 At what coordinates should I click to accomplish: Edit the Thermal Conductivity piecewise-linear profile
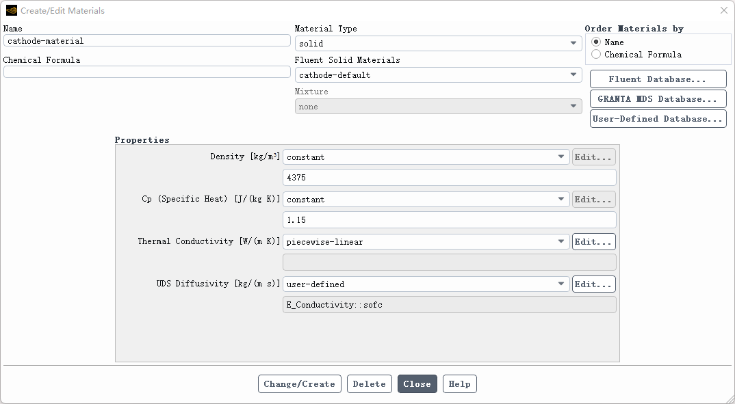tap(593, 242)
